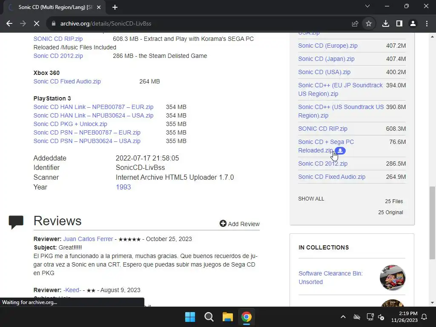Open the tab search chevron
This screenshot has height=327, width=436.
tap(367, 6)
